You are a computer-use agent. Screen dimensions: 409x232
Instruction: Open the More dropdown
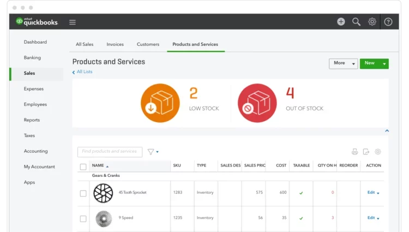tap(343, 64)
